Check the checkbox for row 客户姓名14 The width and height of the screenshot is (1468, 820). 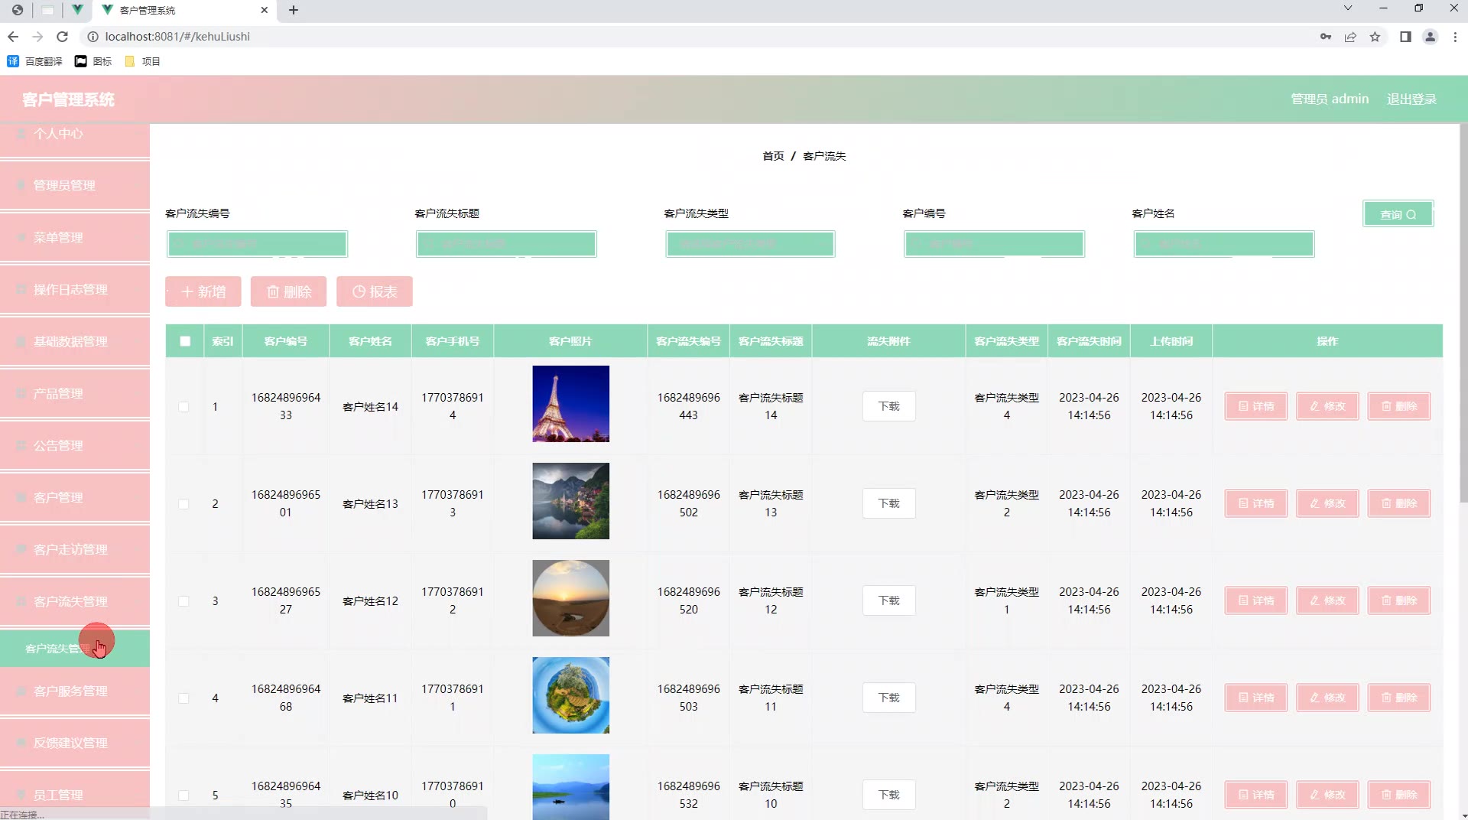click(x=183, y=407)
